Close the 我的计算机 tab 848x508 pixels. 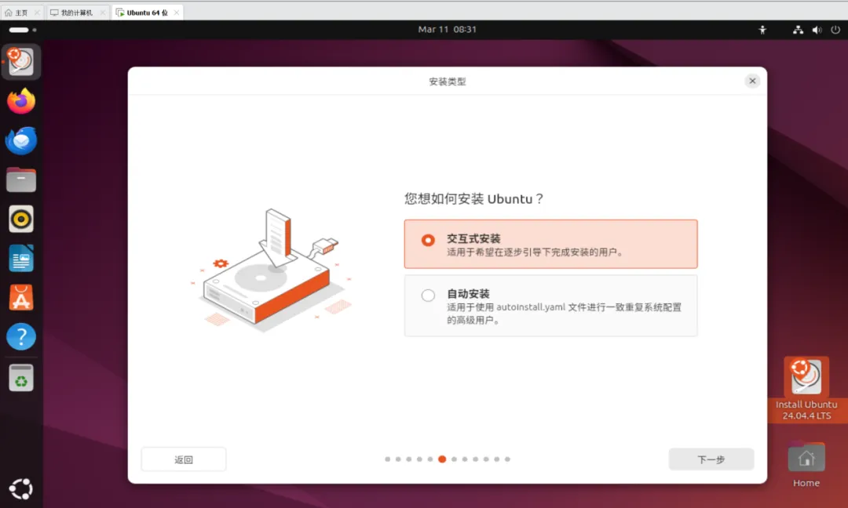[x=103, y=13]
